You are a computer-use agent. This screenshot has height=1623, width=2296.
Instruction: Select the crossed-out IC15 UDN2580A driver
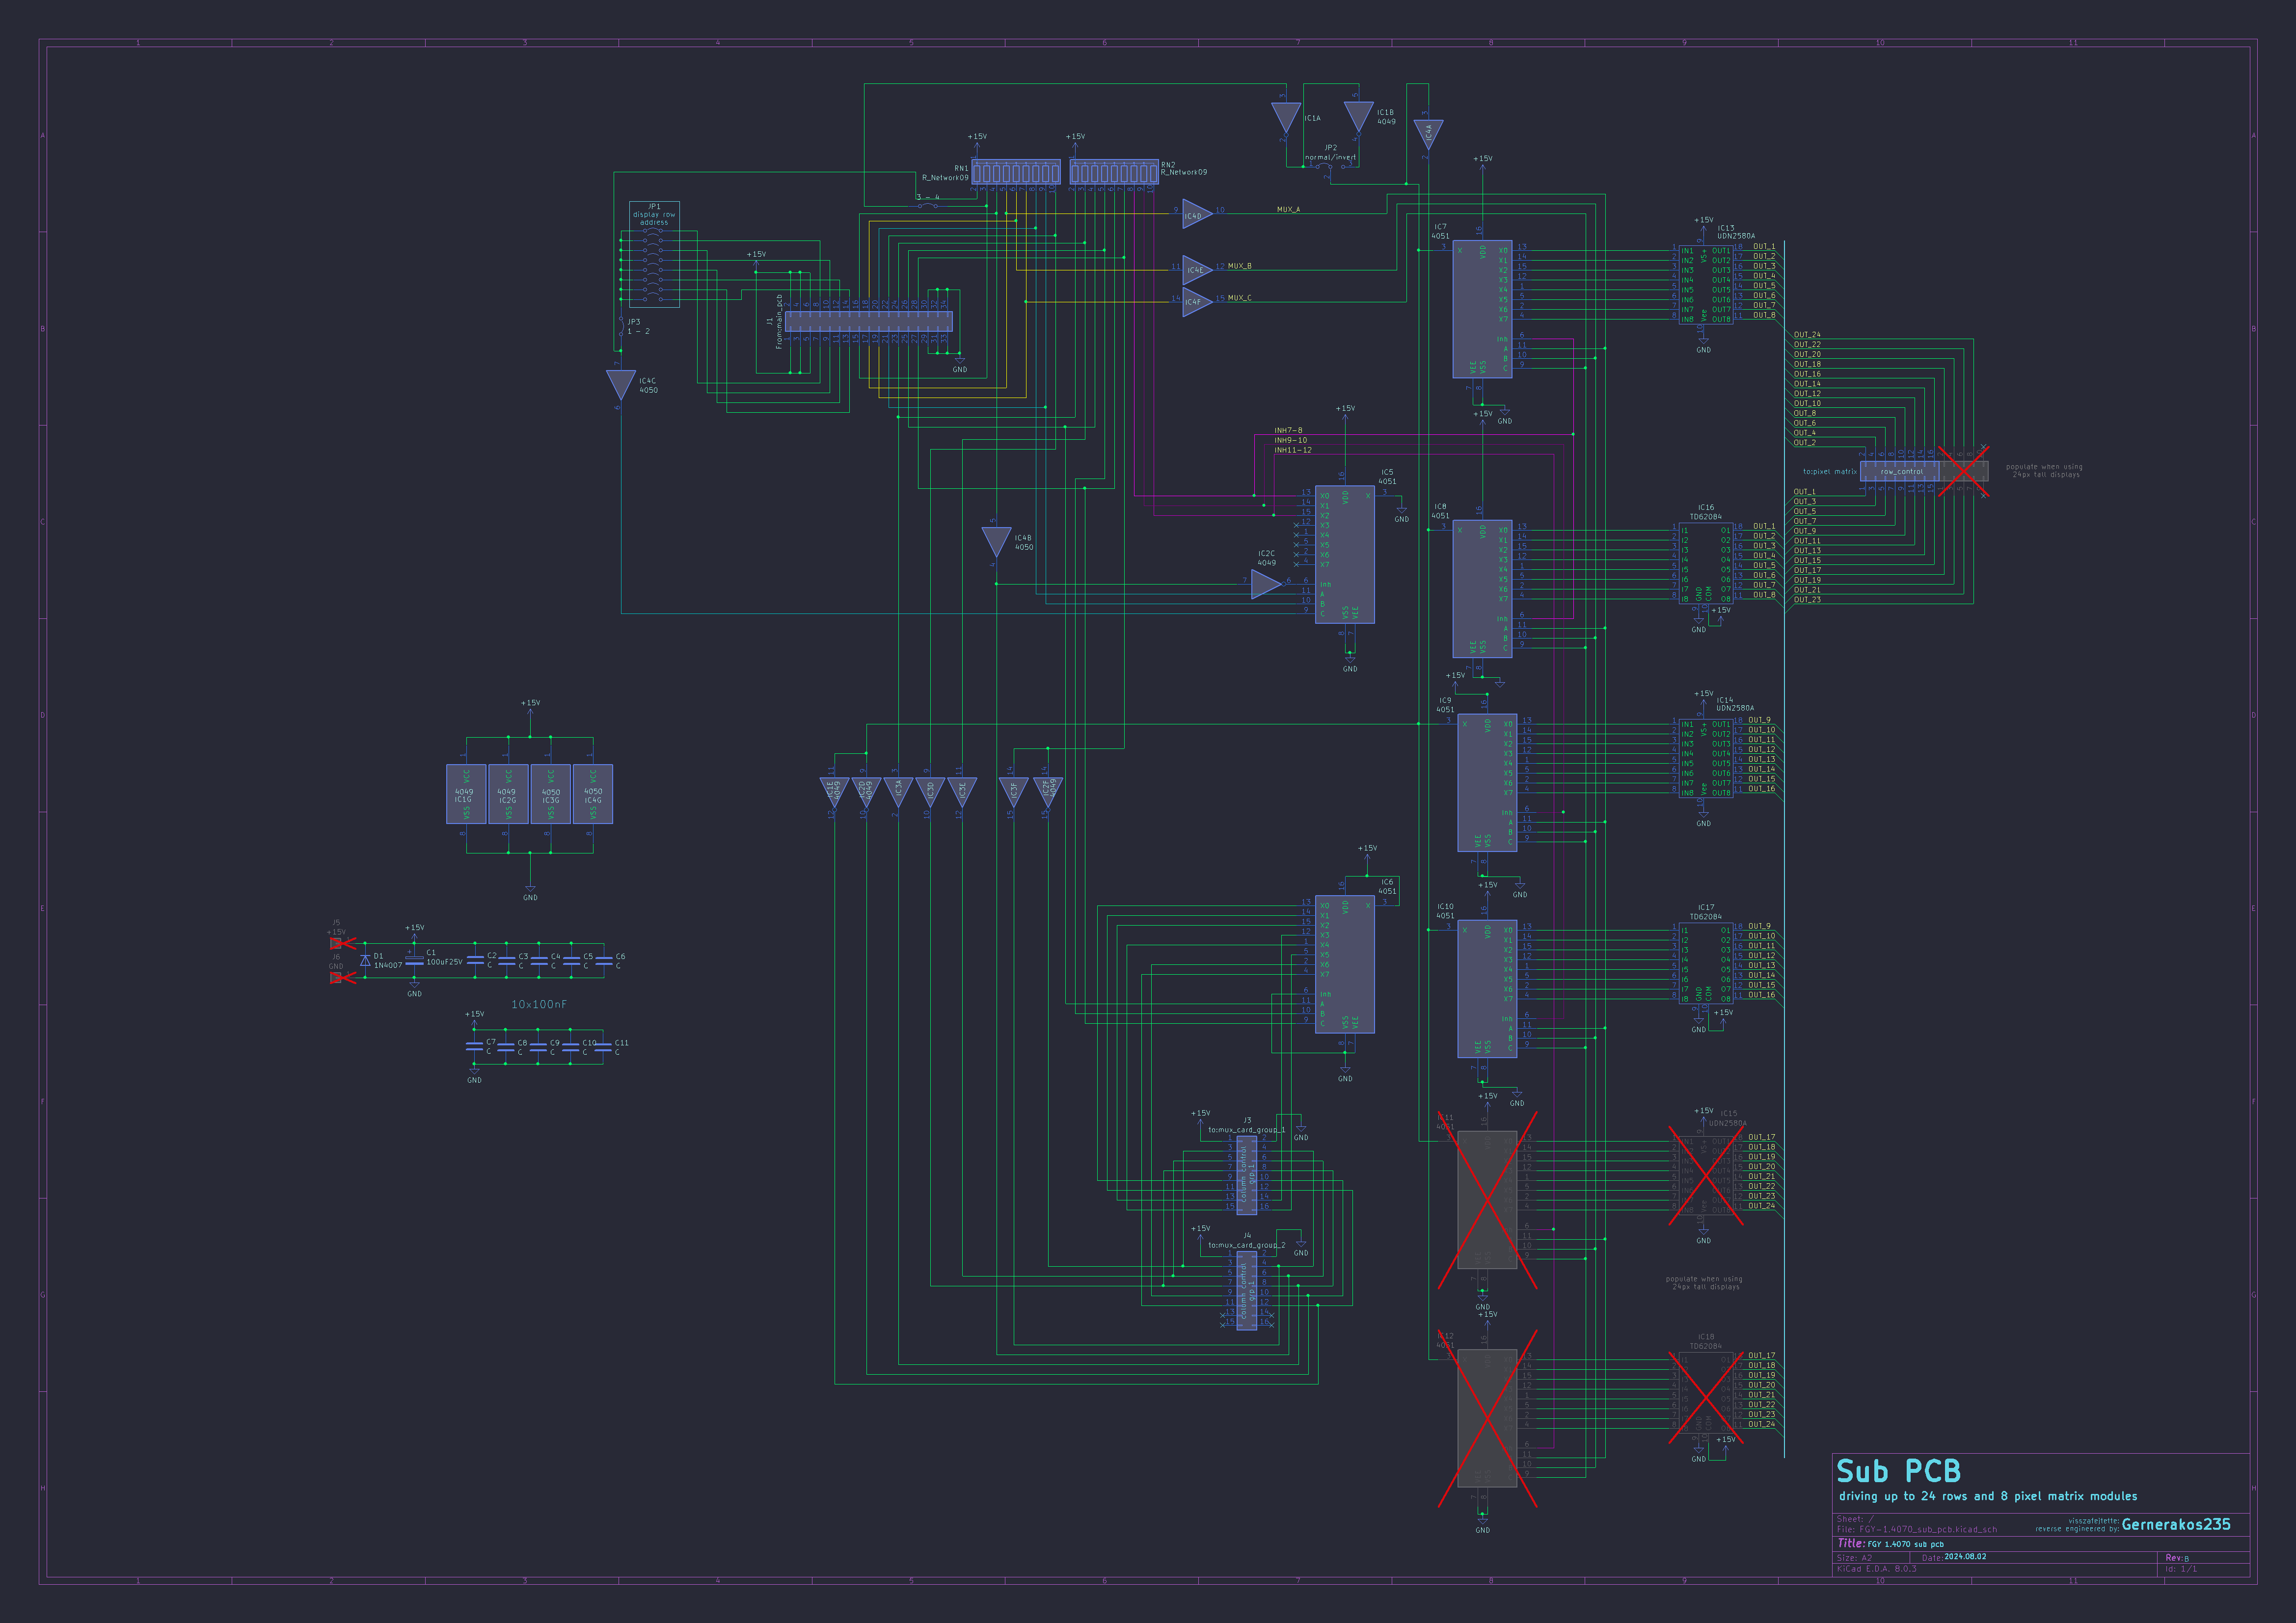pyautogui.click(x=1706, y=1176)
